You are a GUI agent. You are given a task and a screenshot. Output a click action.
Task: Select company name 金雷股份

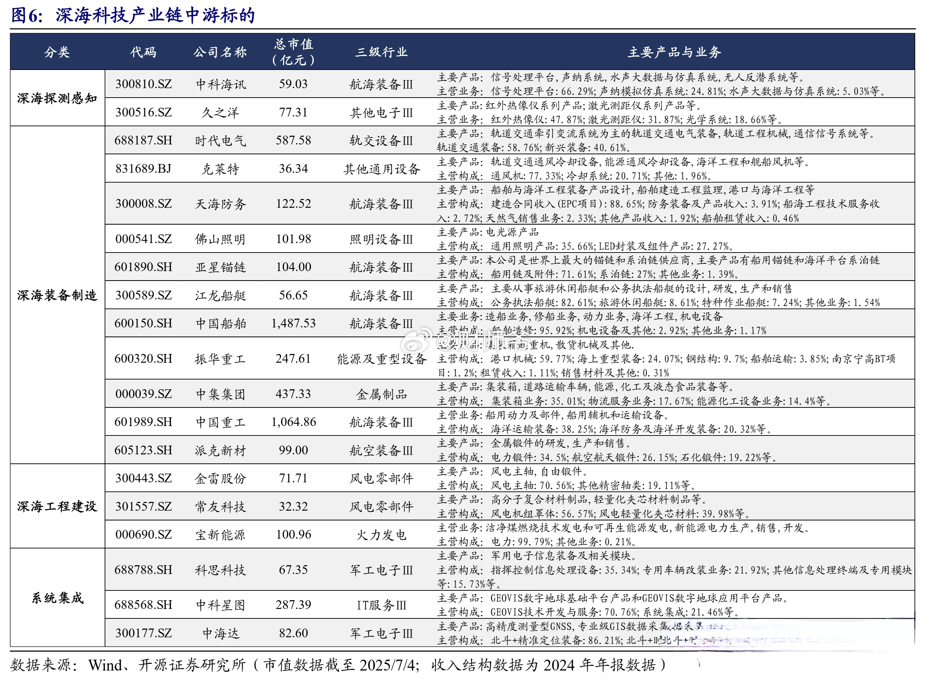pyautogui.click(x=220, y=478)
